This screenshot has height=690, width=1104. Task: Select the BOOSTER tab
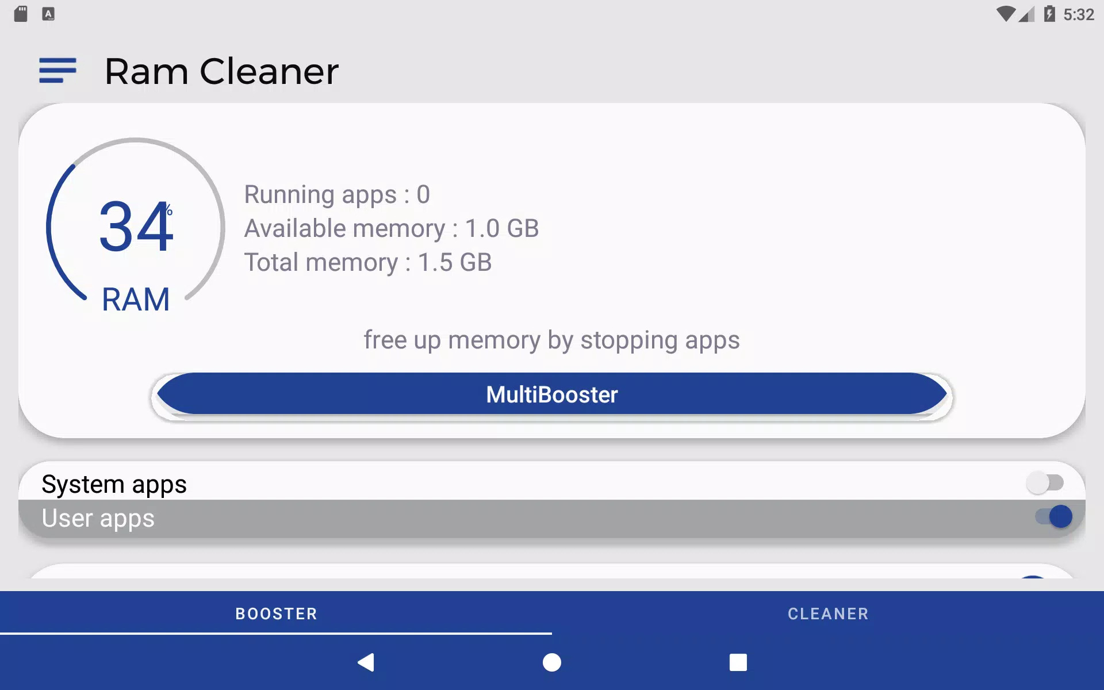pos(276,614)
